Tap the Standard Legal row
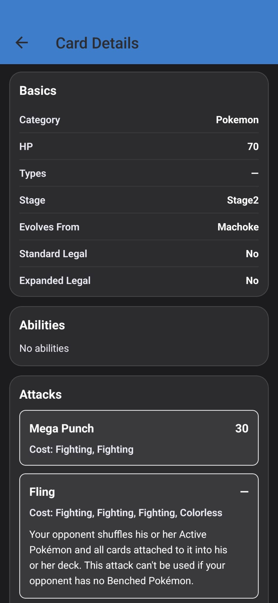Viewport: 278px width, 603px height. pos(139,254)
